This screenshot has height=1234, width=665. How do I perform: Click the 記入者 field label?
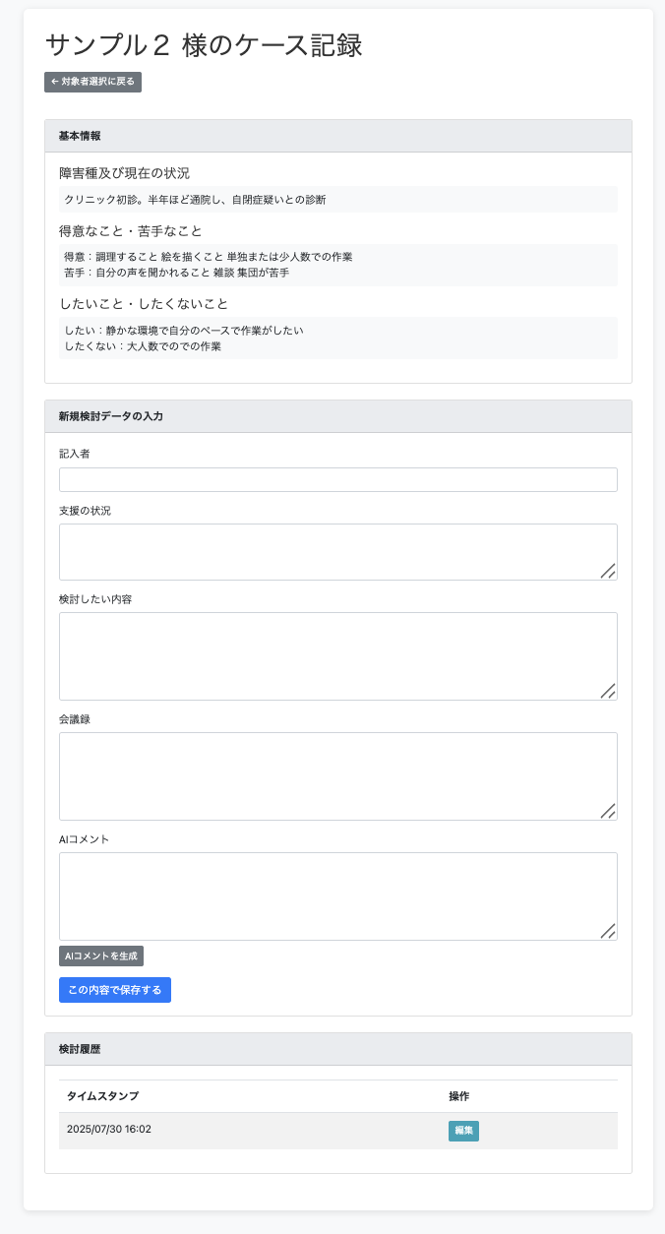click(75, 454)
